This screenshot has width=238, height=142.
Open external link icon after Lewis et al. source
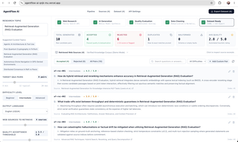[x=133, y=88]
